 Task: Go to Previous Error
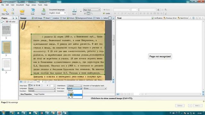pyautogui.click(x=170, y=18)
